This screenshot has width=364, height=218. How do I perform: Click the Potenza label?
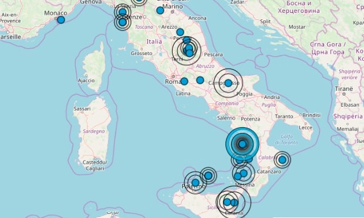point(250,119)
